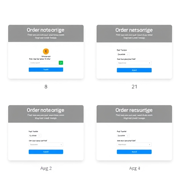Click the blue button in card 21
Image resolution: width=180 pixels, height=180 pixels.
(134, 70)
